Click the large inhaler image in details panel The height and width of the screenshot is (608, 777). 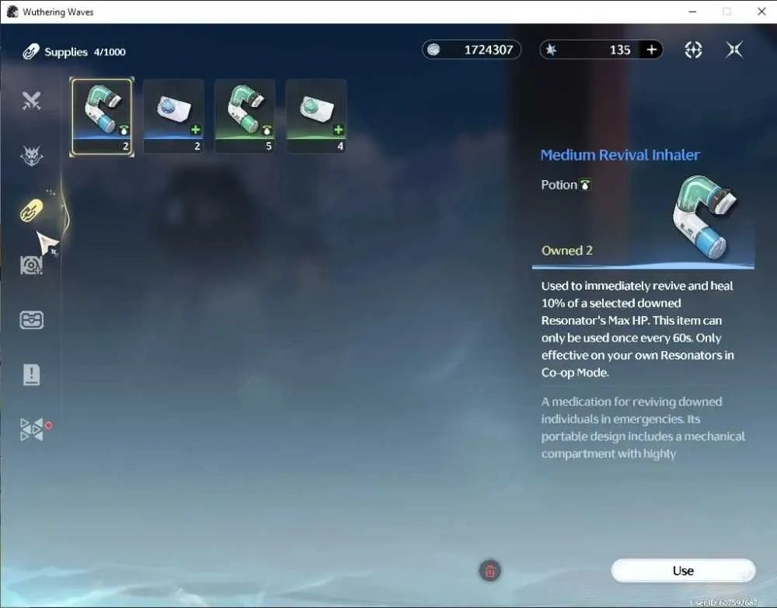click(x=704, y=216)
